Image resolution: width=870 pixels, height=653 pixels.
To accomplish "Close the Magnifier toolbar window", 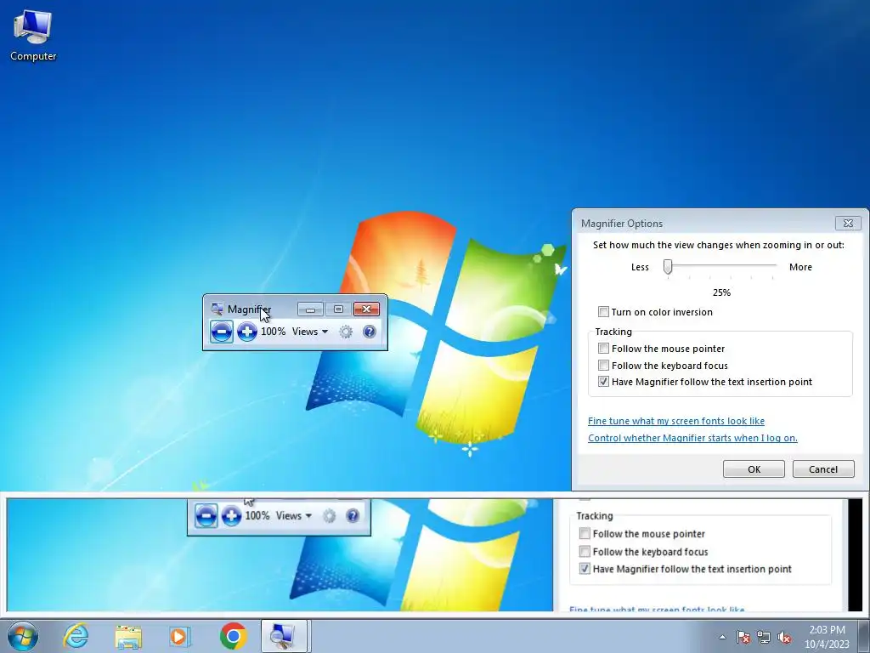I will (366, 309).
